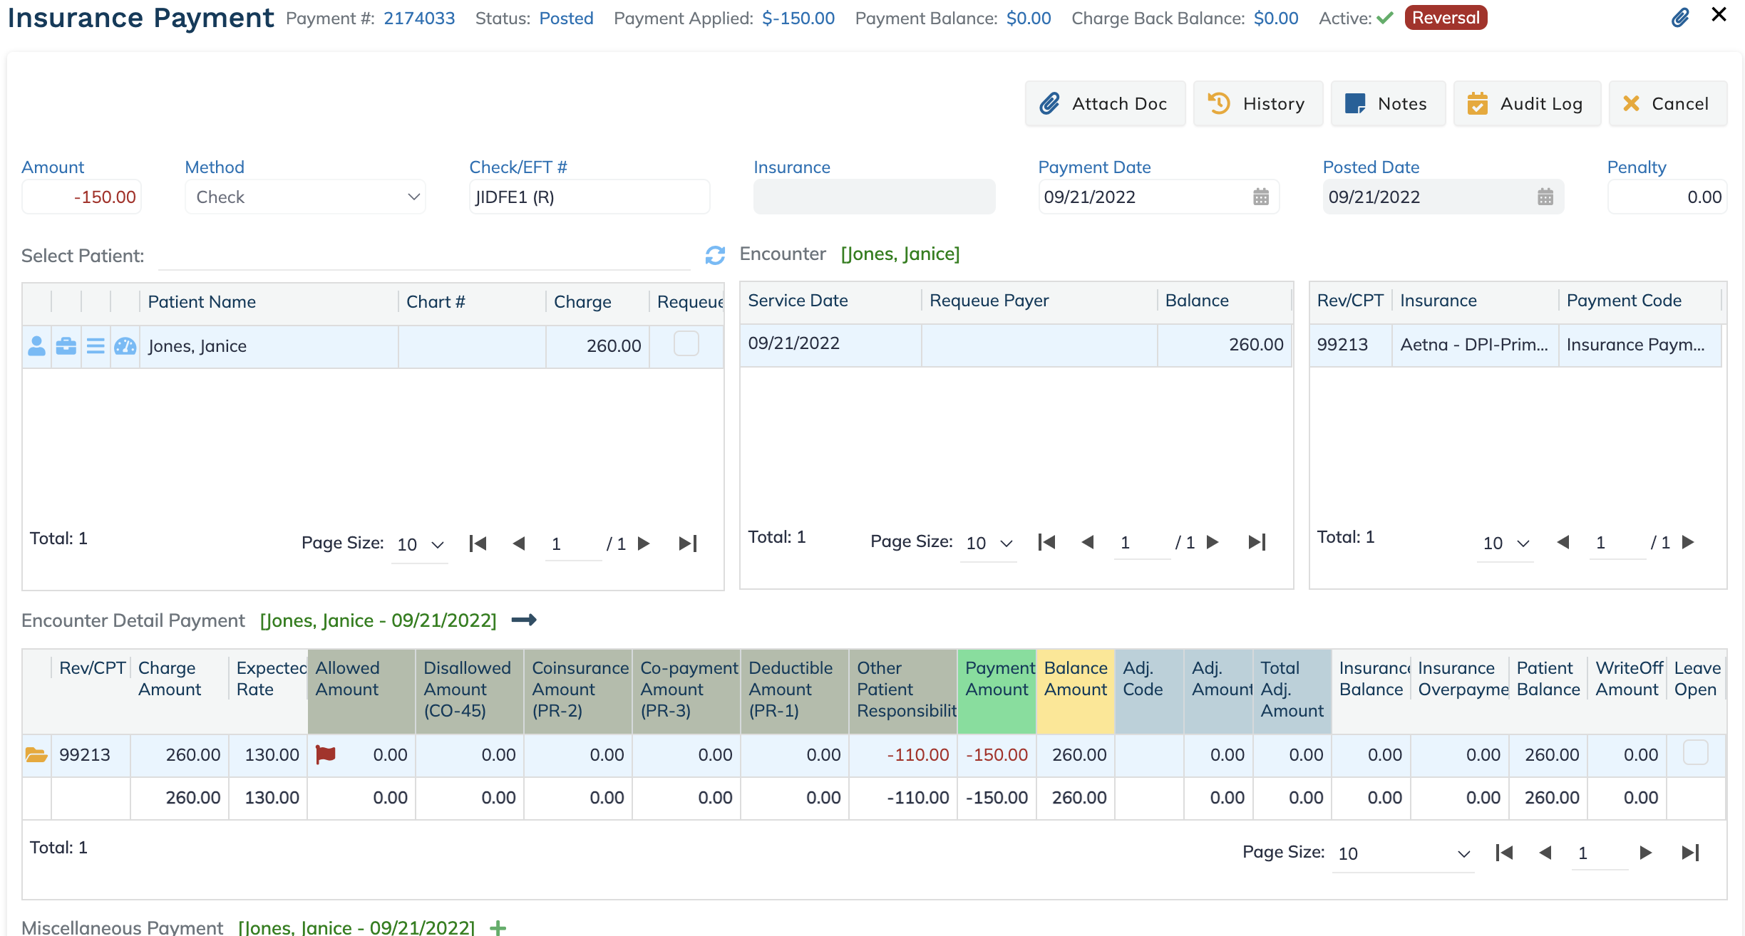The height and width of the screenshot is (936, 1745).
Task: Expand patient list Page Size dropdown
Action: click(x=420, y=545)
